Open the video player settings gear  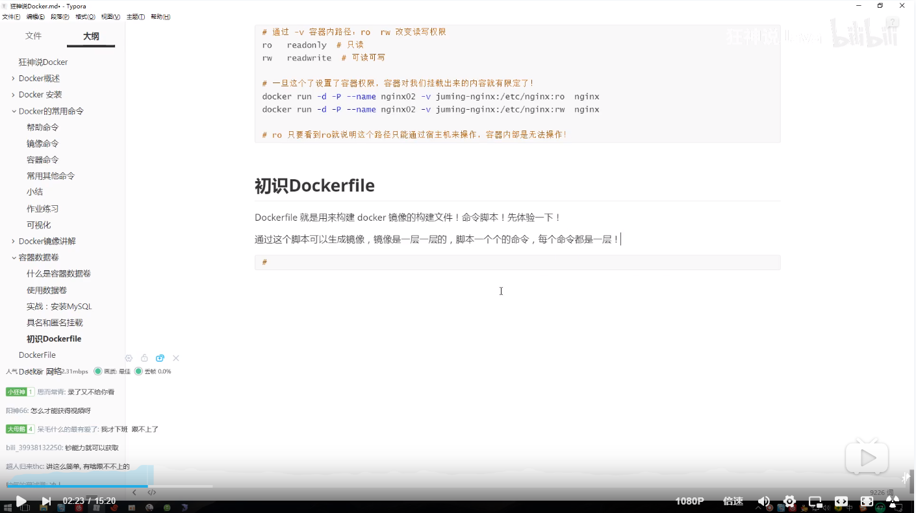coord(790,501)
